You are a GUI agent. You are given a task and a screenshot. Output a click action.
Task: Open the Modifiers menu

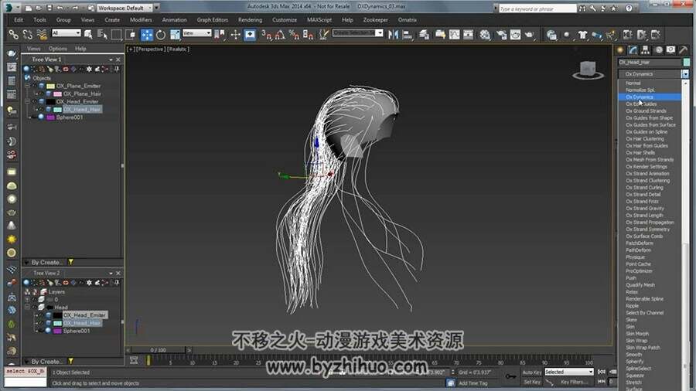pyautogui.click(x=141, y=20)
